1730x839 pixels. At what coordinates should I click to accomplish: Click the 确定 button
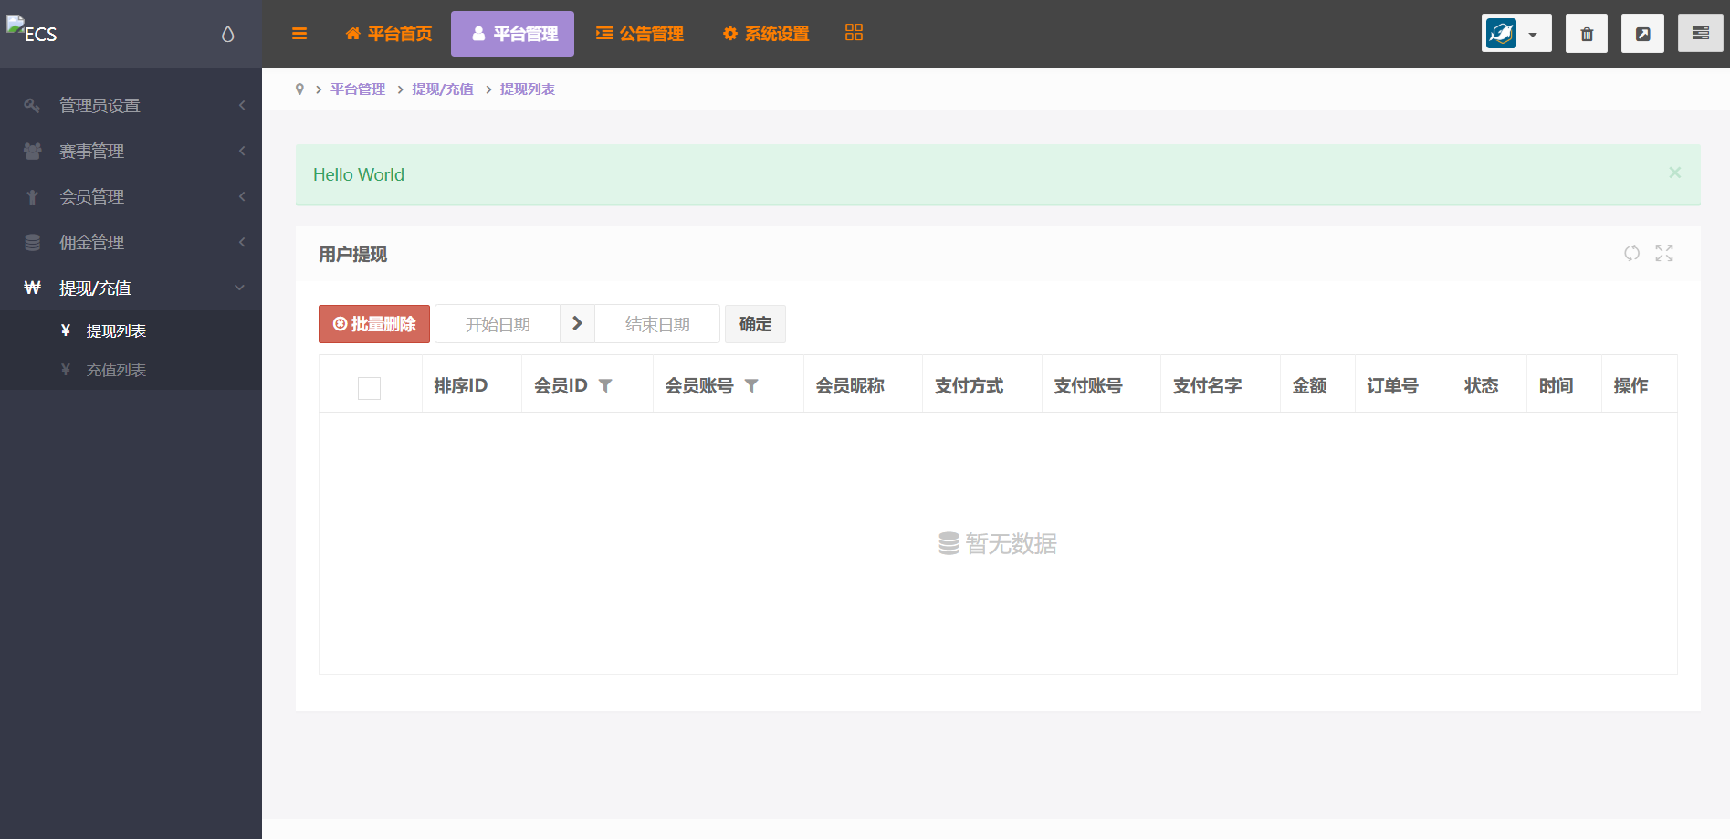click(755, 324)
